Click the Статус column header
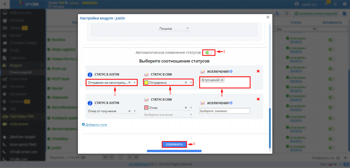The image size is (350, 168). click(296, 23)
